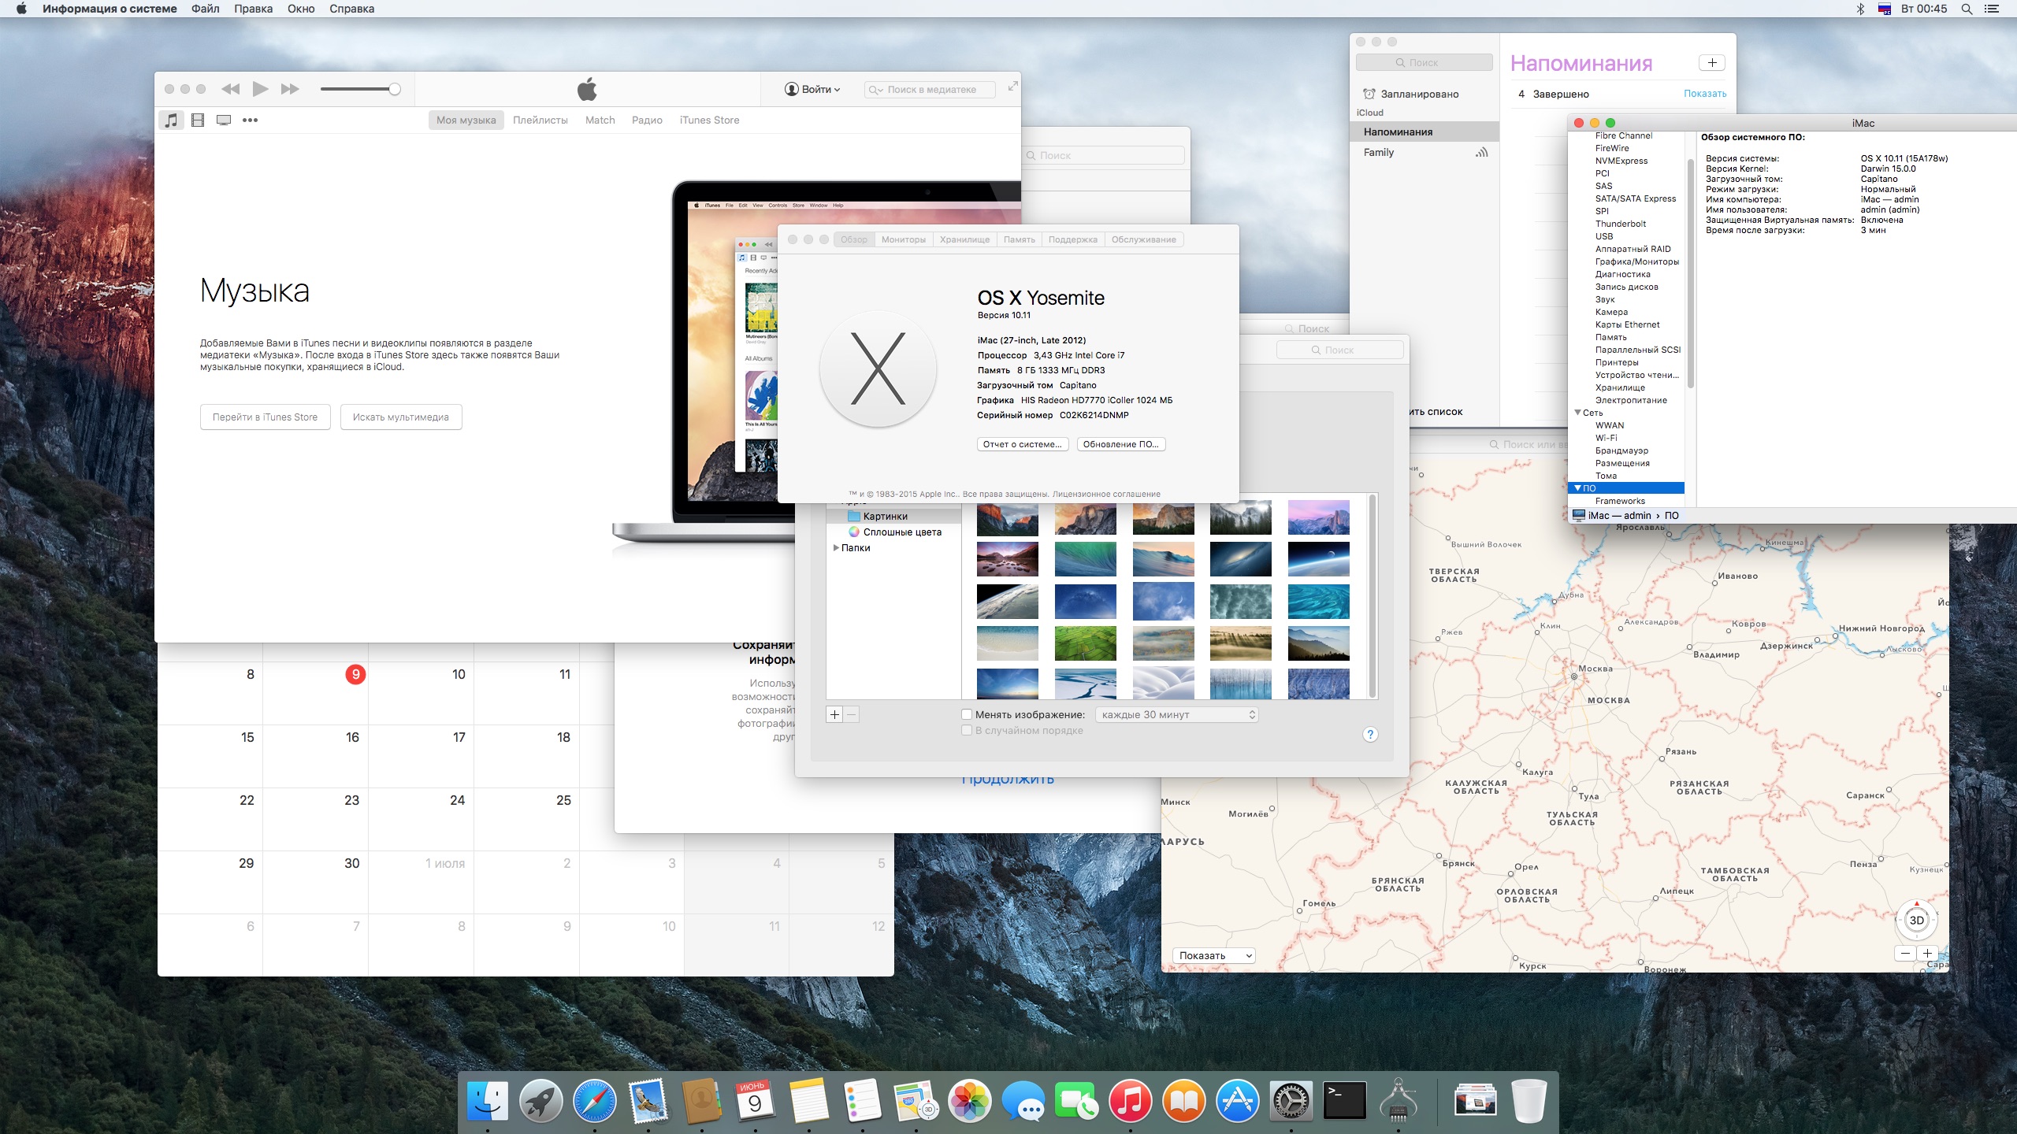Open the 'Справка' menu
Image resolution: width=2017 pixels, height=1134 pixels.
tap(351, 9)
